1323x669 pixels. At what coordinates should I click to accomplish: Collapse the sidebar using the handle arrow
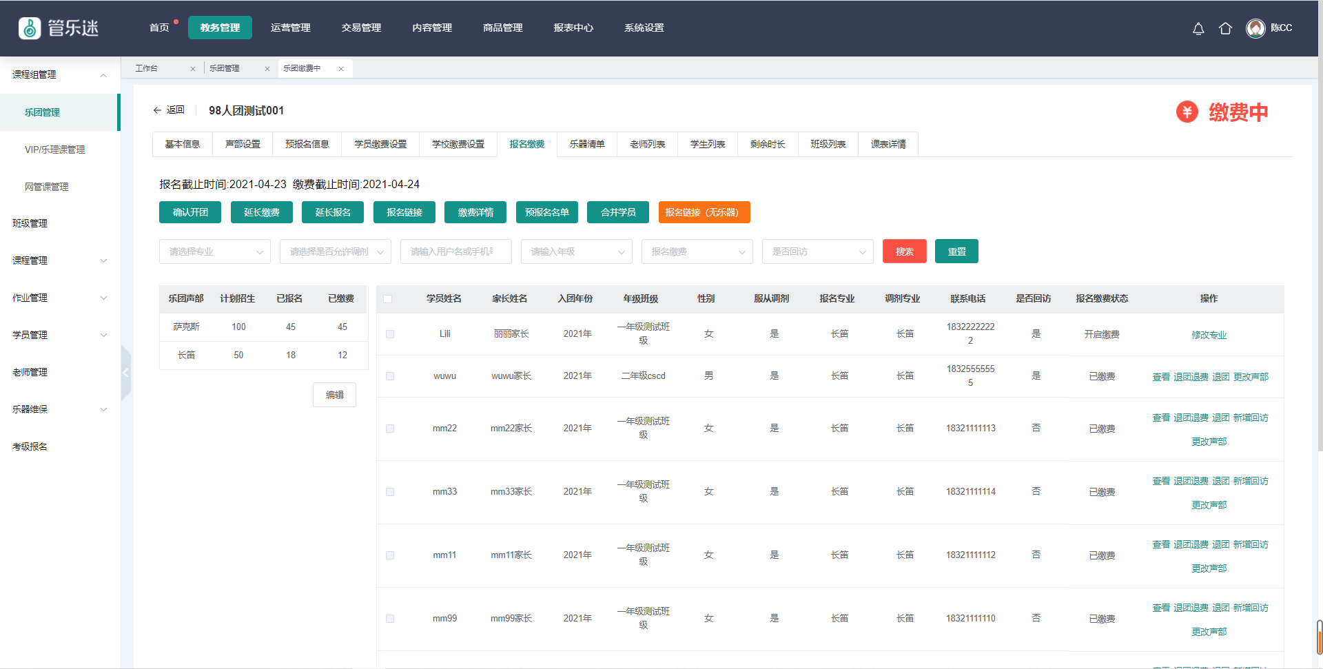pyautogui.click(x=125, y=373)
